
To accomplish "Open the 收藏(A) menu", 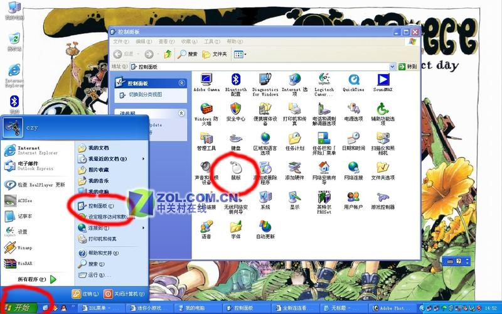I will point(190,41).
